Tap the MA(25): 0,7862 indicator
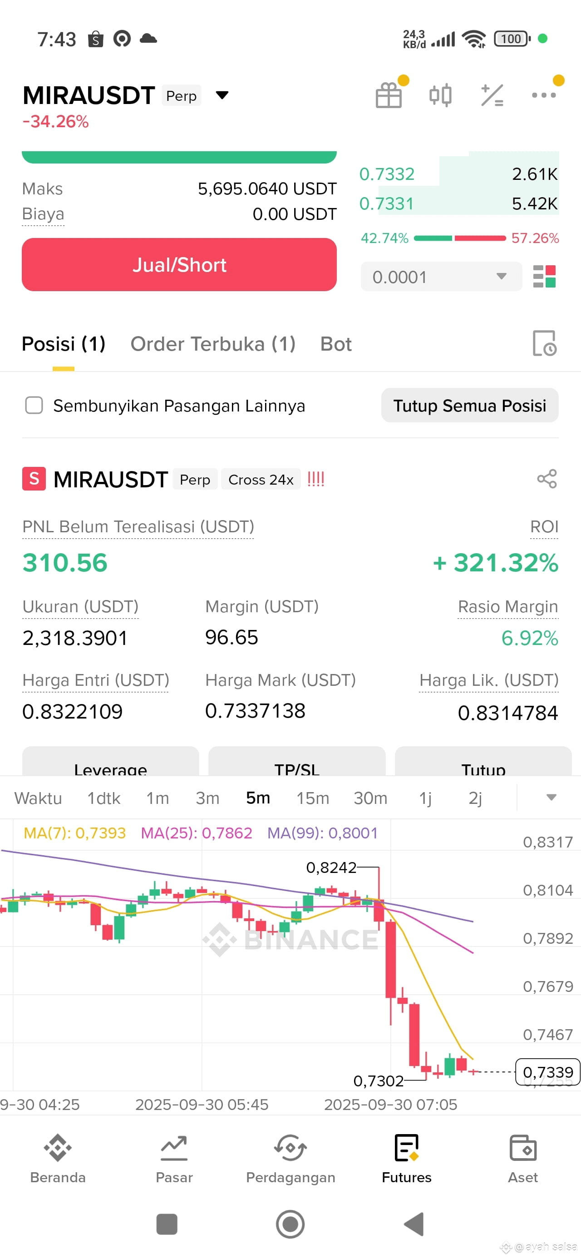 [197, 833]
